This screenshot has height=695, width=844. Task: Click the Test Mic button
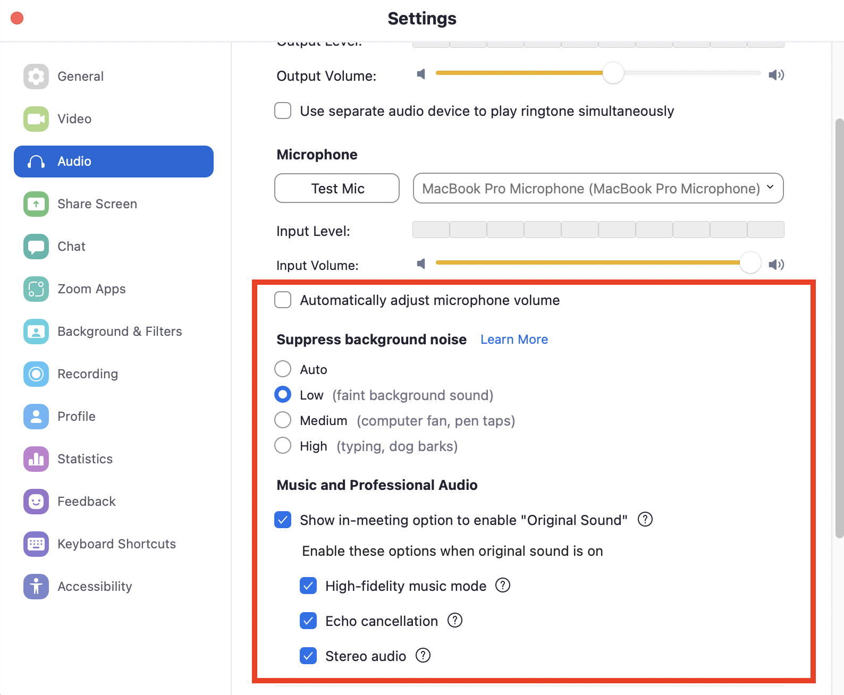pyautogui.click(x=337, y=188)
